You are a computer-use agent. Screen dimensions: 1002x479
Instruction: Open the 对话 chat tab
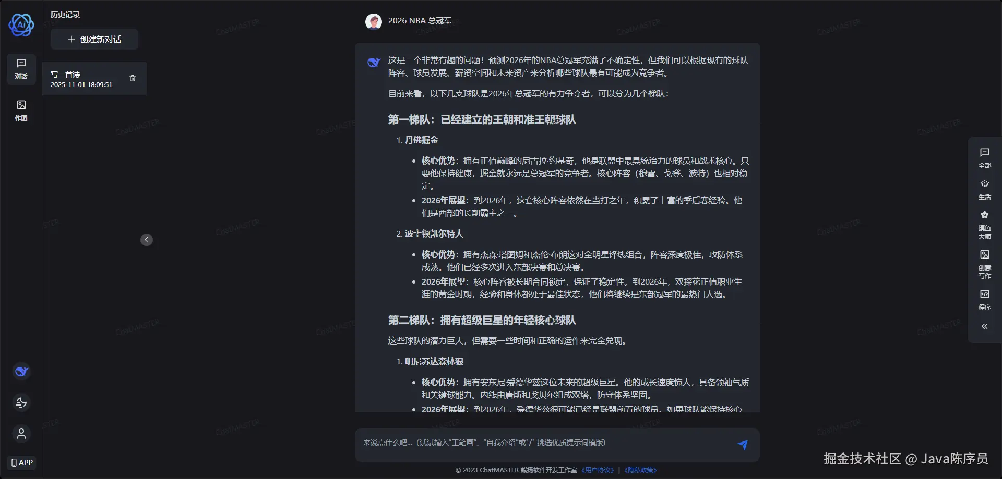[21, 69]
